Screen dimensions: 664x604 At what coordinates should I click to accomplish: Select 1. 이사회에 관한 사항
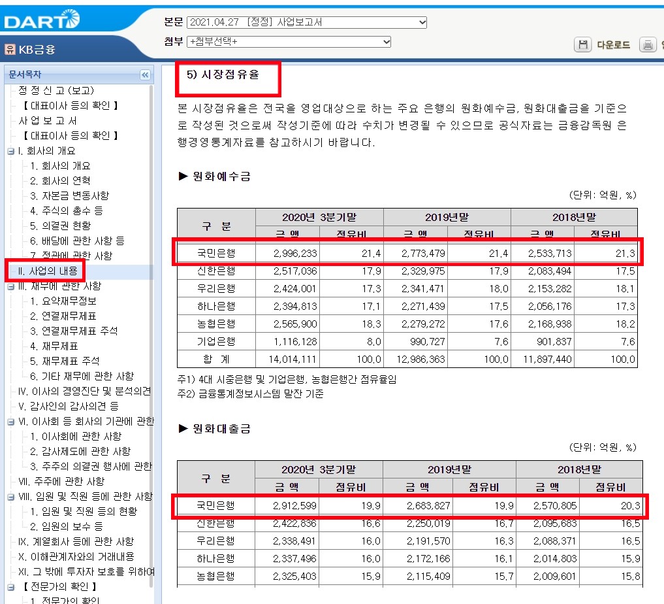coord(76,437)
